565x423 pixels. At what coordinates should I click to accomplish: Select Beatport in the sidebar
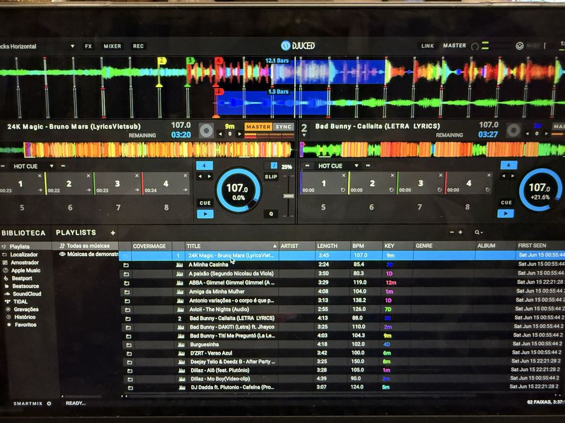22,278
